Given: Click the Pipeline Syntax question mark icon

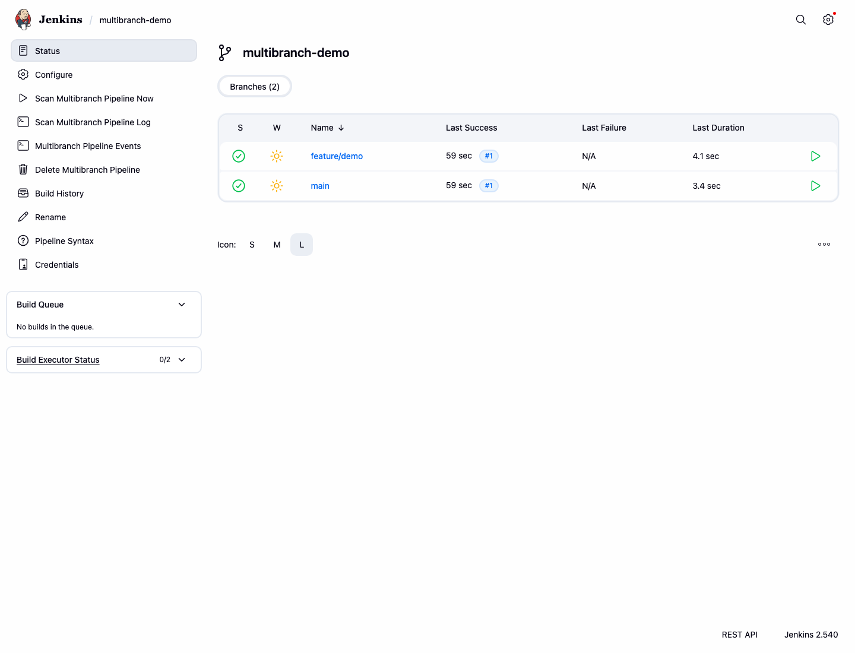Looking at the screenshot, I should point(23,240).
